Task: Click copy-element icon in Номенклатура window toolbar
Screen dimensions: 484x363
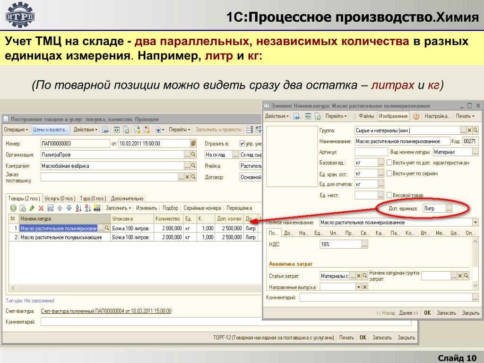Action: tap(317, 116)
